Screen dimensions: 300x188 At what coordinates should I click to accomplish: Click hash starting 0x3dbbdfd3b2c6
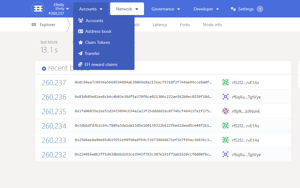pos(143,125)
